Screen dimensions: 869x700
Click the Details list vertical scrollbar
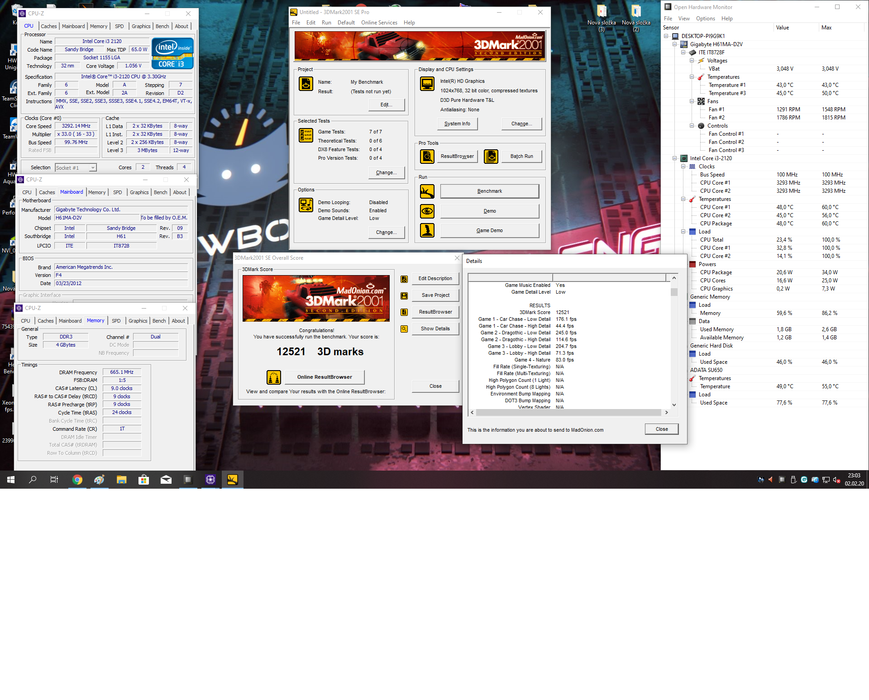[674, 342]
